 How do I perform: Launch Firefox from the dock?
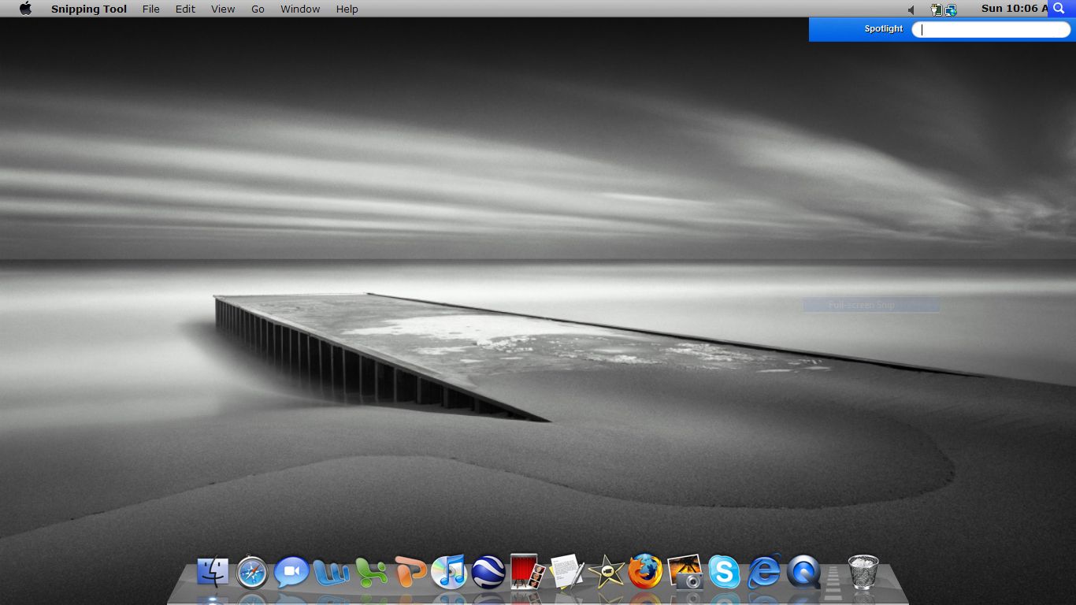(645, 571)
